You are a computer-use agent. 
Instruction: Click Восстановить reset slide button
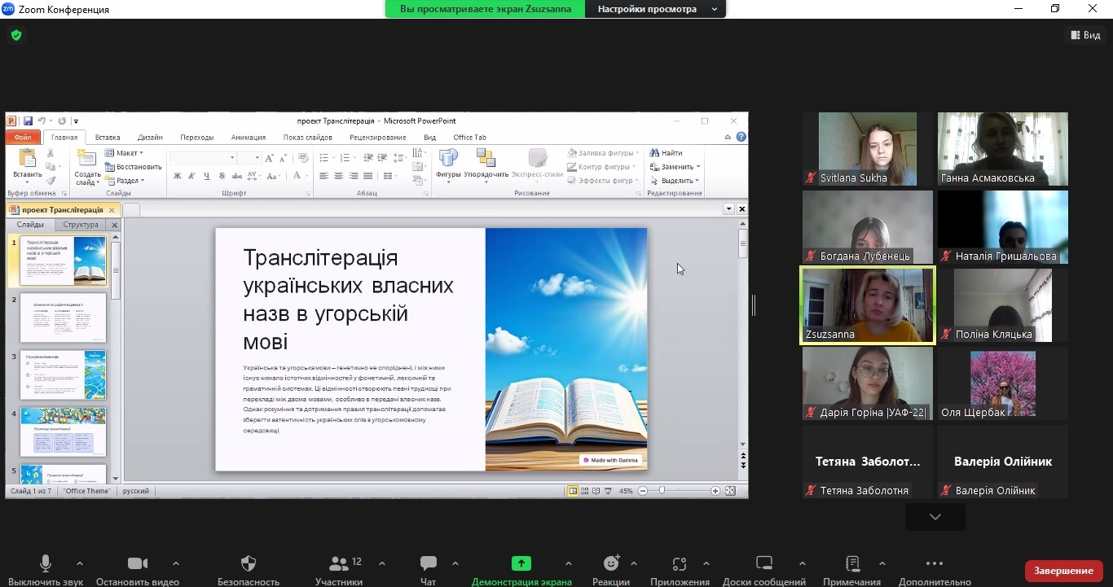point(133,167)
